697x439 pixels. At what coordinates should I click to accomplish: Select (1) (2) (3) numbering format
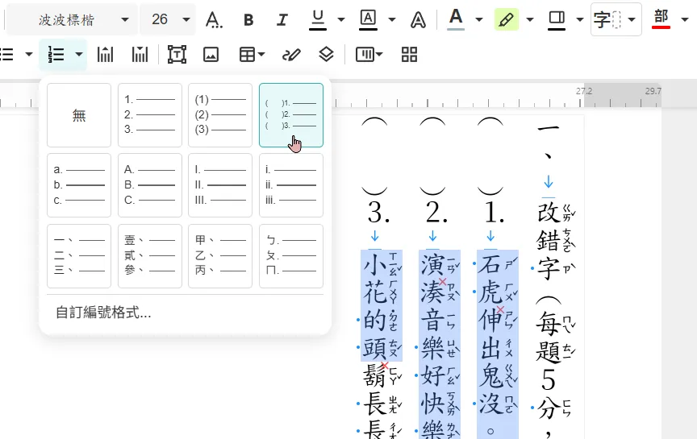(220, 115)
